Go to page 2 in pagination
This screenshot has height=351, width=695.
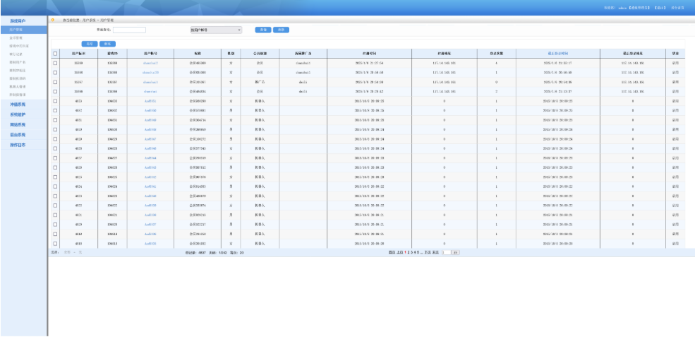point(410,251)
